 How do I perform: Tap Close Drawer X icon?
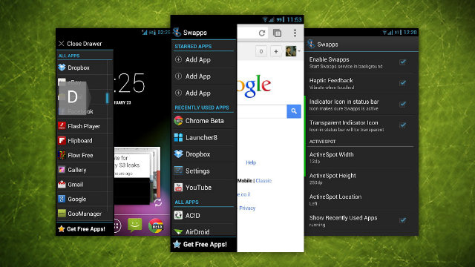click(61, 44)
